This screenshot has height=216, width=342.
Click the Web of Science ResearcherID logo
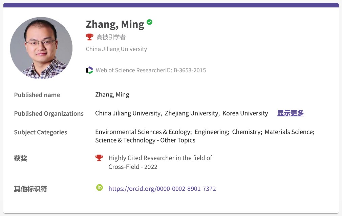pyautogui.click(x=89, y=70)
